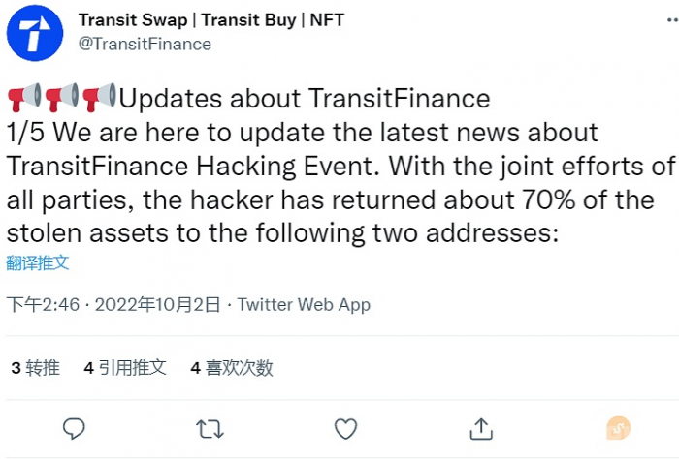The width and height of the screenshot is (679, 459).
Task: Click 翻译推文 to translate the tweet
Action: click(x=38, y=262)
